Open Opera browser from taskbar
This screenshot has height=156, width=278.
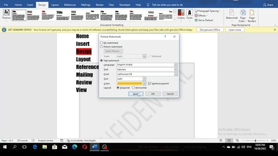[85, 147]
